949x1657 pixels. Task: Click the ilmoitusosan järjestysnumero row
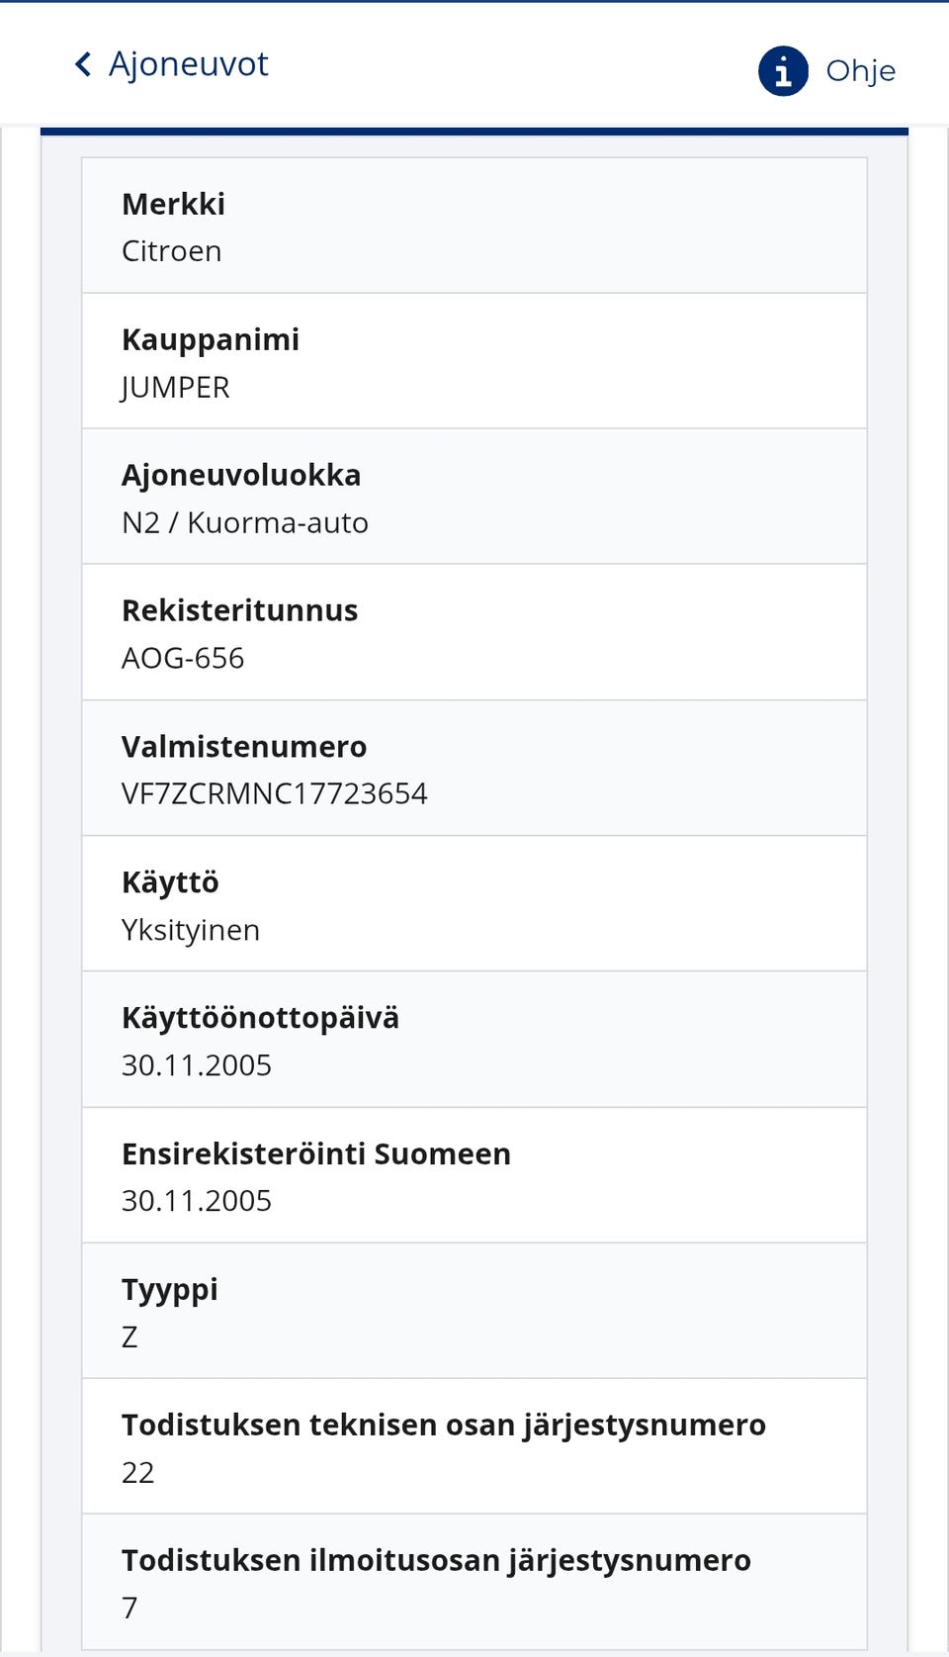coord(474,1583)
